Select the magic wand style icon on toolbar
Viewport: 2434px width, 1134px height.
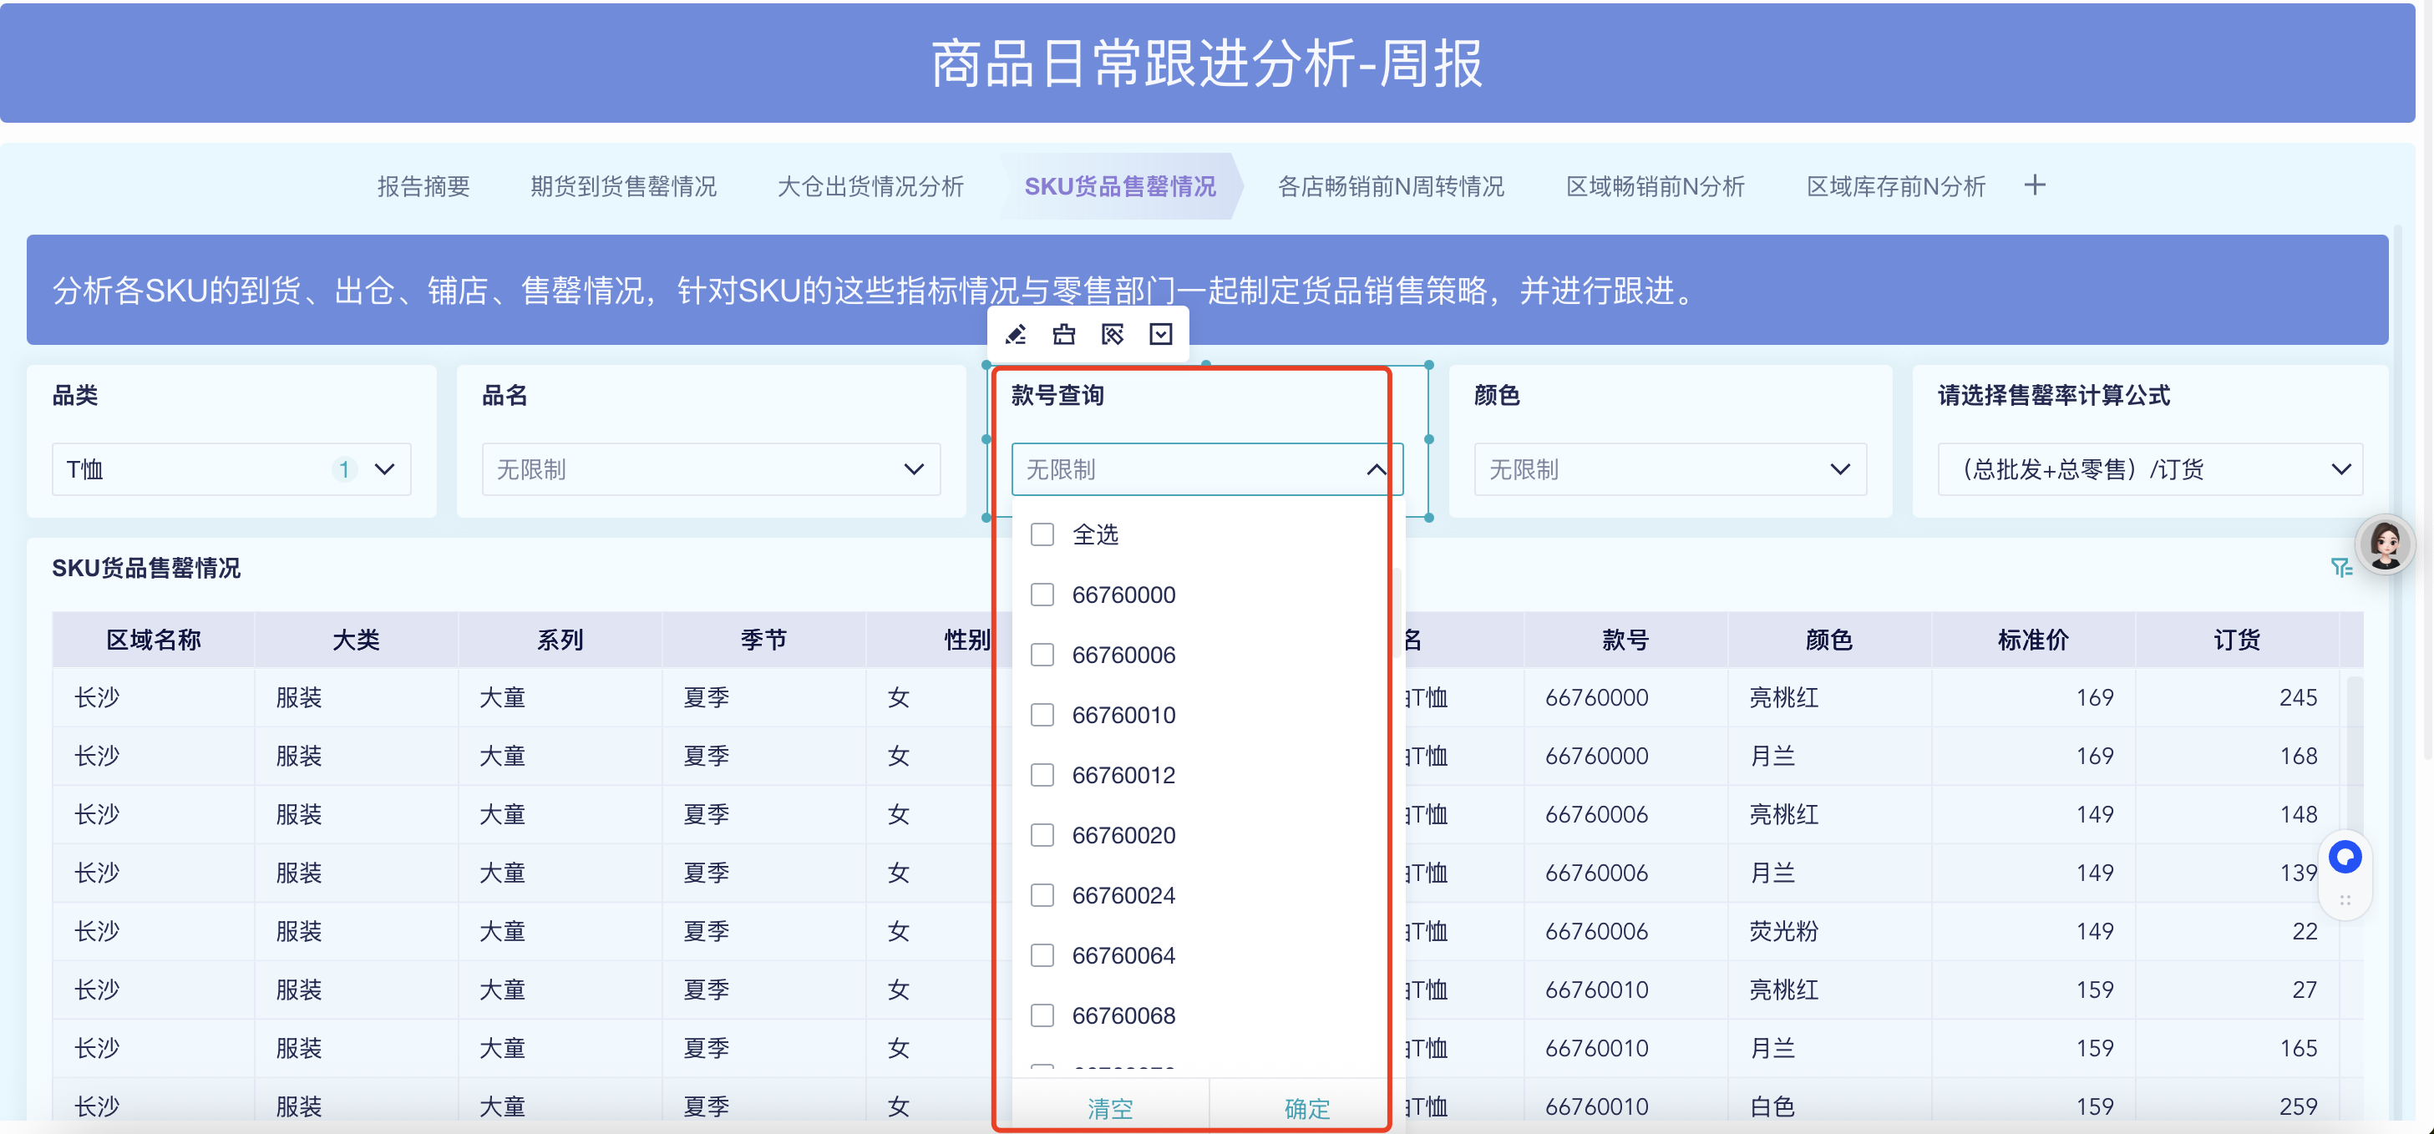[1112, 333]
